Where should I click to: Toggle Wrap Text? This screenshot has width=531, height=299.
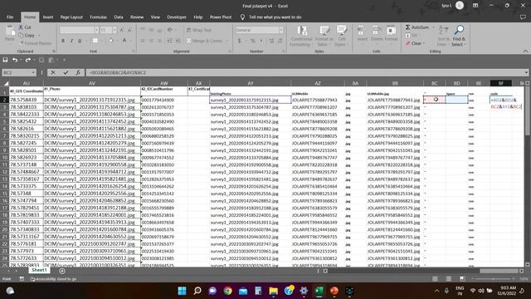tap(199, 30)
